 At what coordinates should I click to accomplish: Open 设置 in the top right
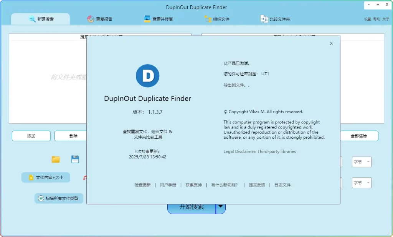coord(367,19)
